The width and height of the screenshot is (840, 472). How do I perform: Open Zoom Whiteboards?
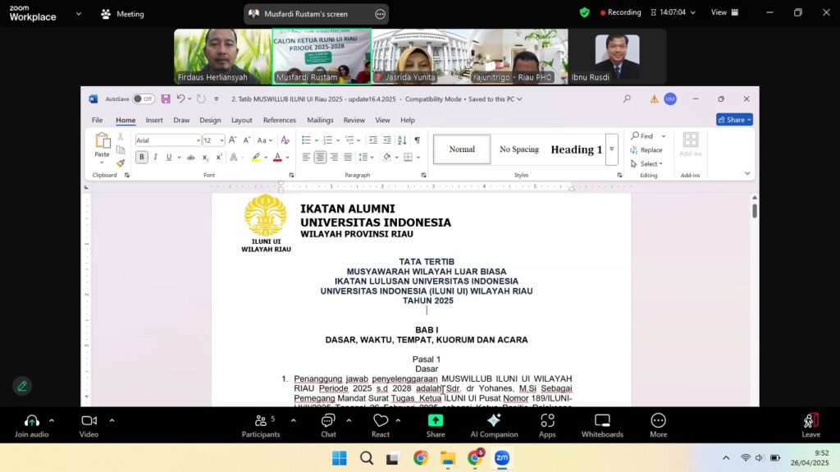coord(602,426)
